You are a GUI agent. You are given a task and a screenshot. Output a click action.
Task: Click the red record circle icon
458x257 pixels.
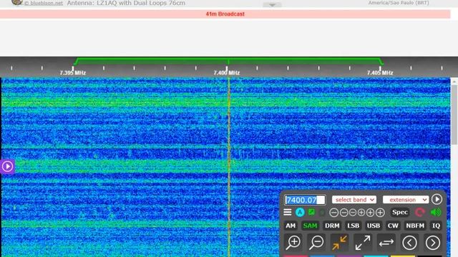[x=420, y=212]
